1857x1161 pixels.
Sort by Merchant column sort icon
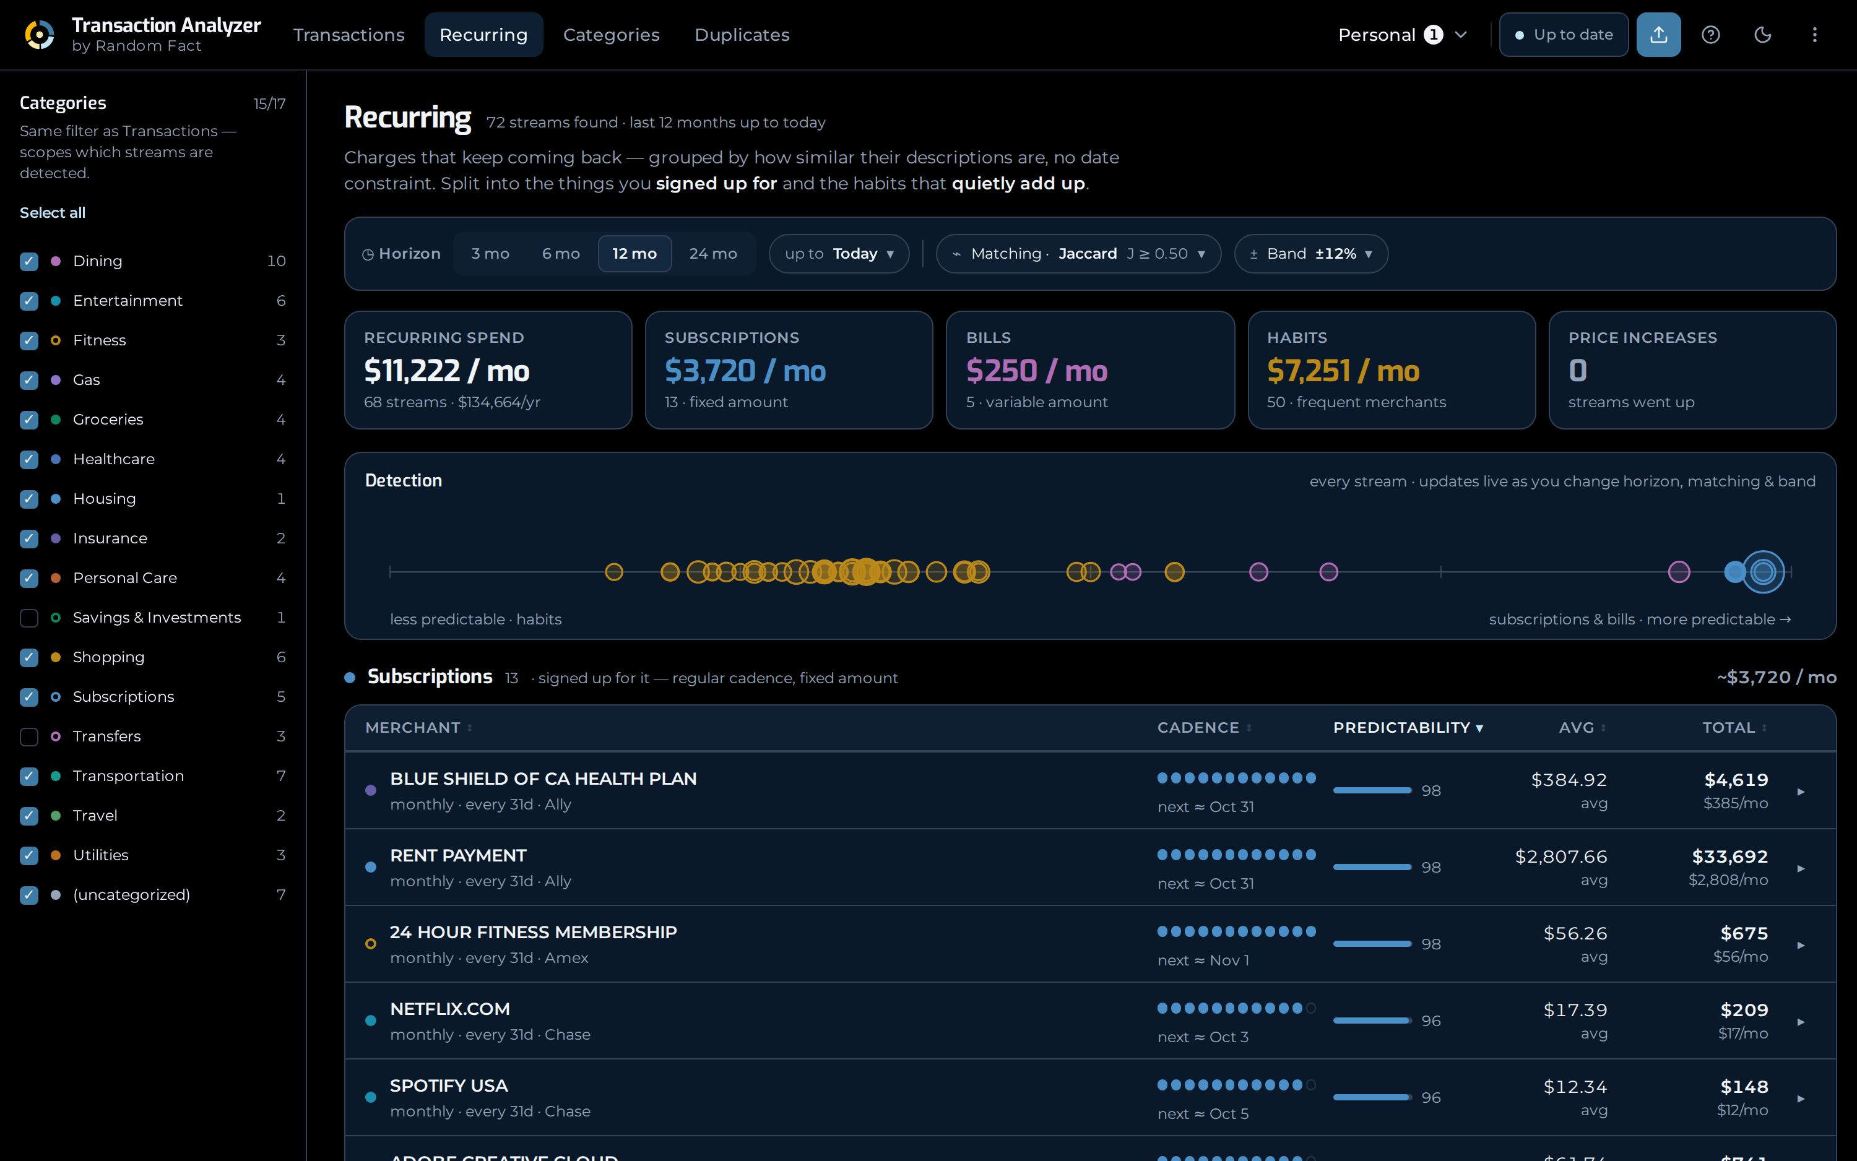coord(469,728)
